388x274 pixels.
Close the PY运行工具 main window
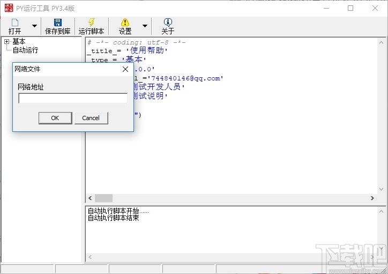coord(375,8)
